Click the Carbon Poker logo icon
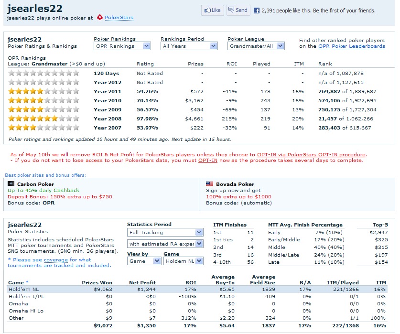This screenshot has height=334, width=400. [11, 183]
